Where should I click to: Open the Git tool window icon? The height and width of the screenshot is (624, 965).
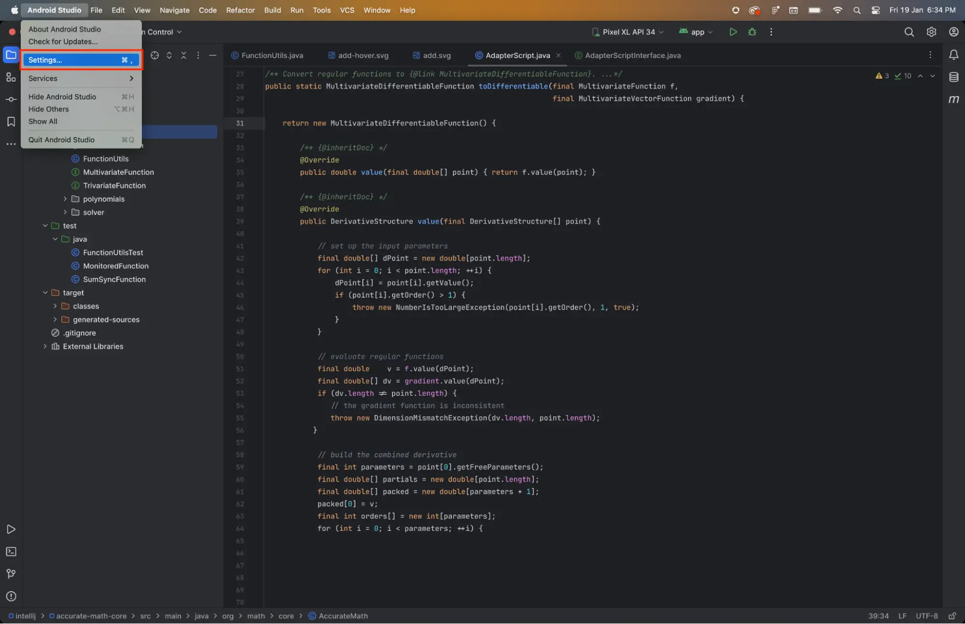[x=11, y=574]
